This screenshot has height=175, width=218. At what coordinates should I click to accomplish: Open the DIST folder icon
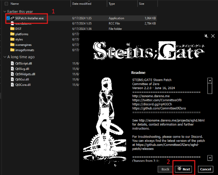point(12,29)
